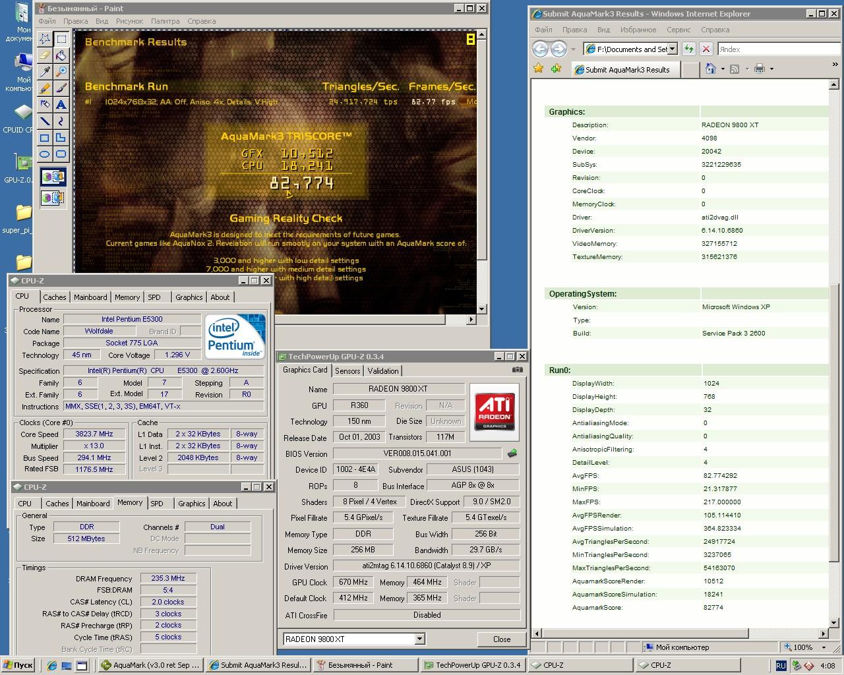Pick the Eraser tool in Paint
The width and height of the screenshot is (844, 675).
click(45, 55)
